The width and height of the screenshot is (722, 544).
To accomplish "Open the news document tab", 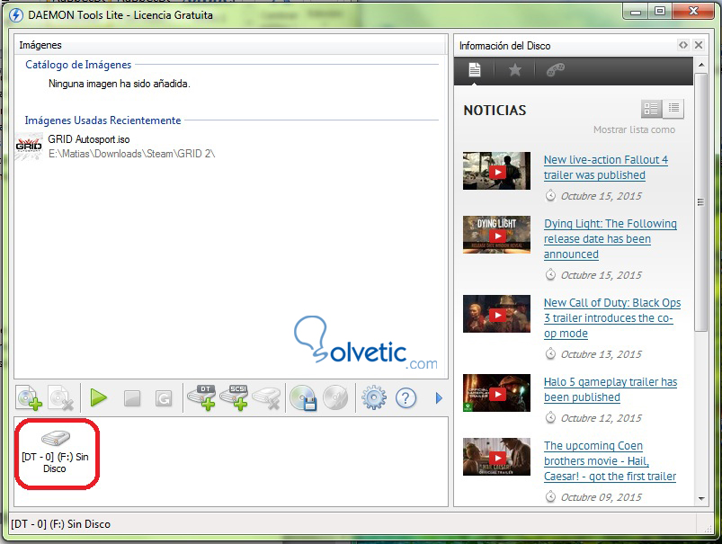I will coord(474,70).
